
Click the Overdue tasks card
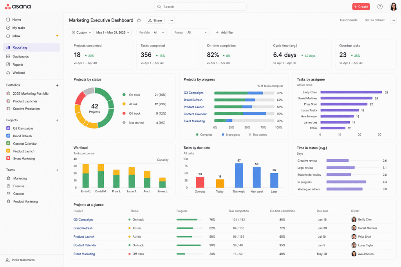366,54
